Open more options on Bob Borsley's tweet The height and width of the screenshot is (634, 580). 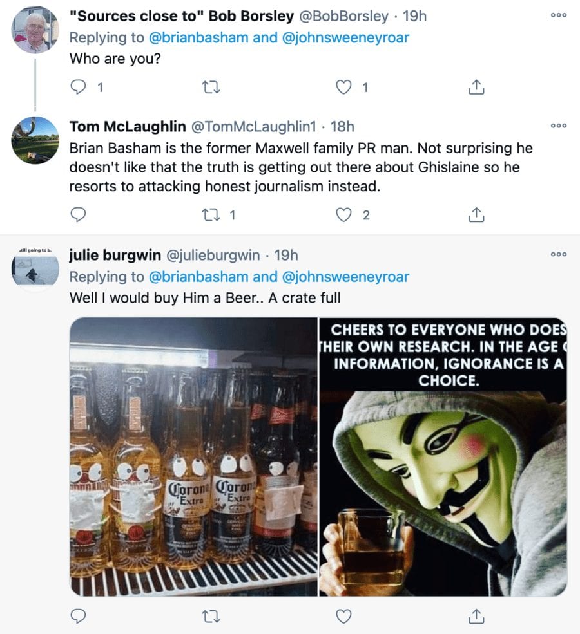click(558, 15)
